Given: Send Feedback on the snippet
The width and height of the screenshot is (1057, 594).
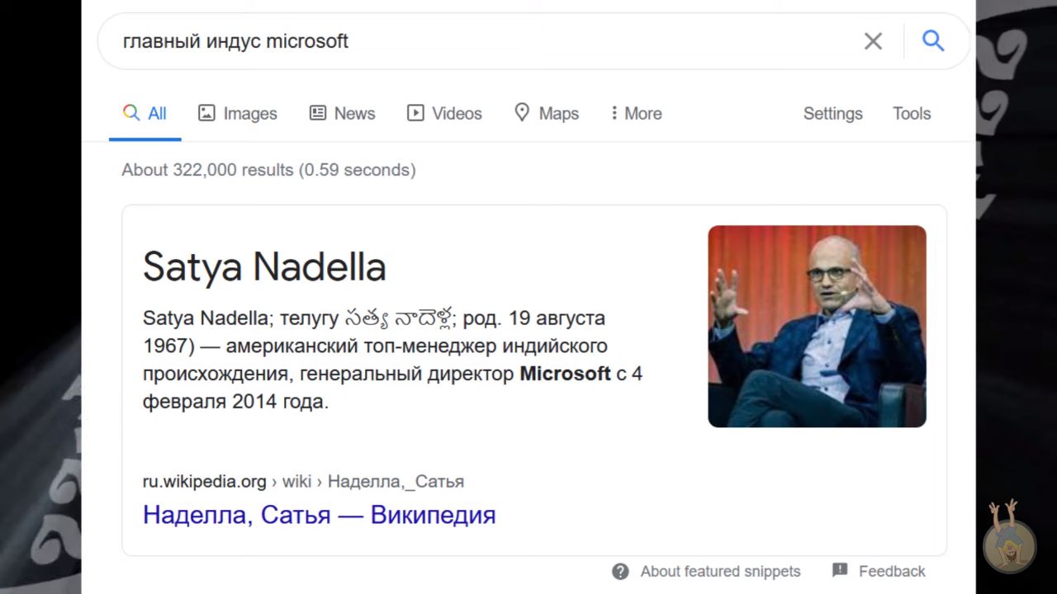Looking at the screenshot, I should (892, 571).
